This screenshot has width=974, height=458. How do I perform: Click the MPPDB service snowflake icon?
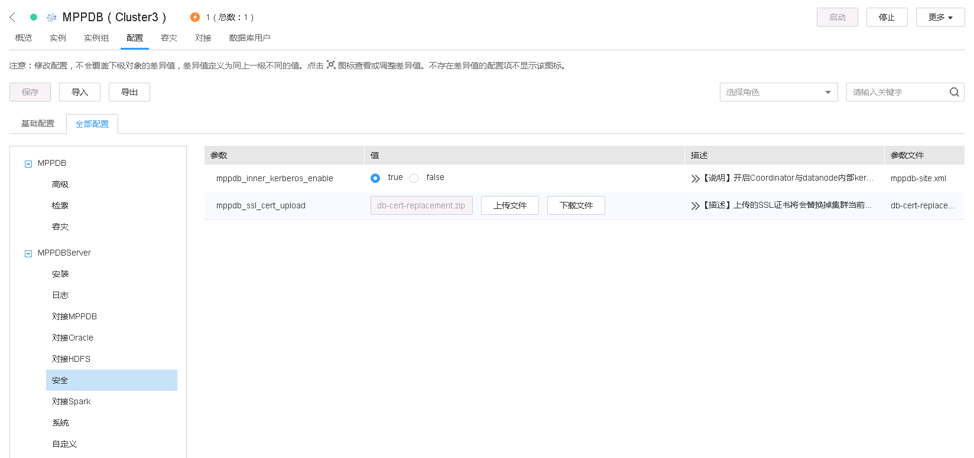tap(51, 18)
